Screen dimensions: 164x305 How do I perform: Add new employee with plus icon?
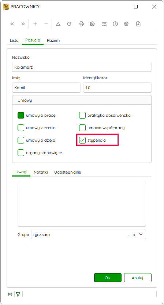click(35, 24)
